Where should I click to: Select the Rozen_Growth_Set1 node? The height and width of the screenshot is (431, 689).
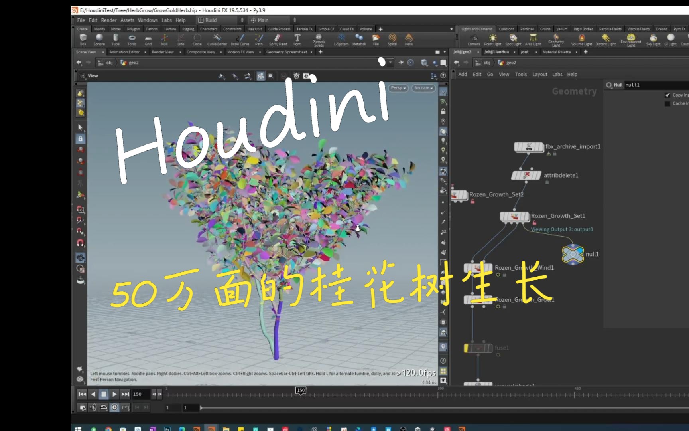(x=515, y=216)
